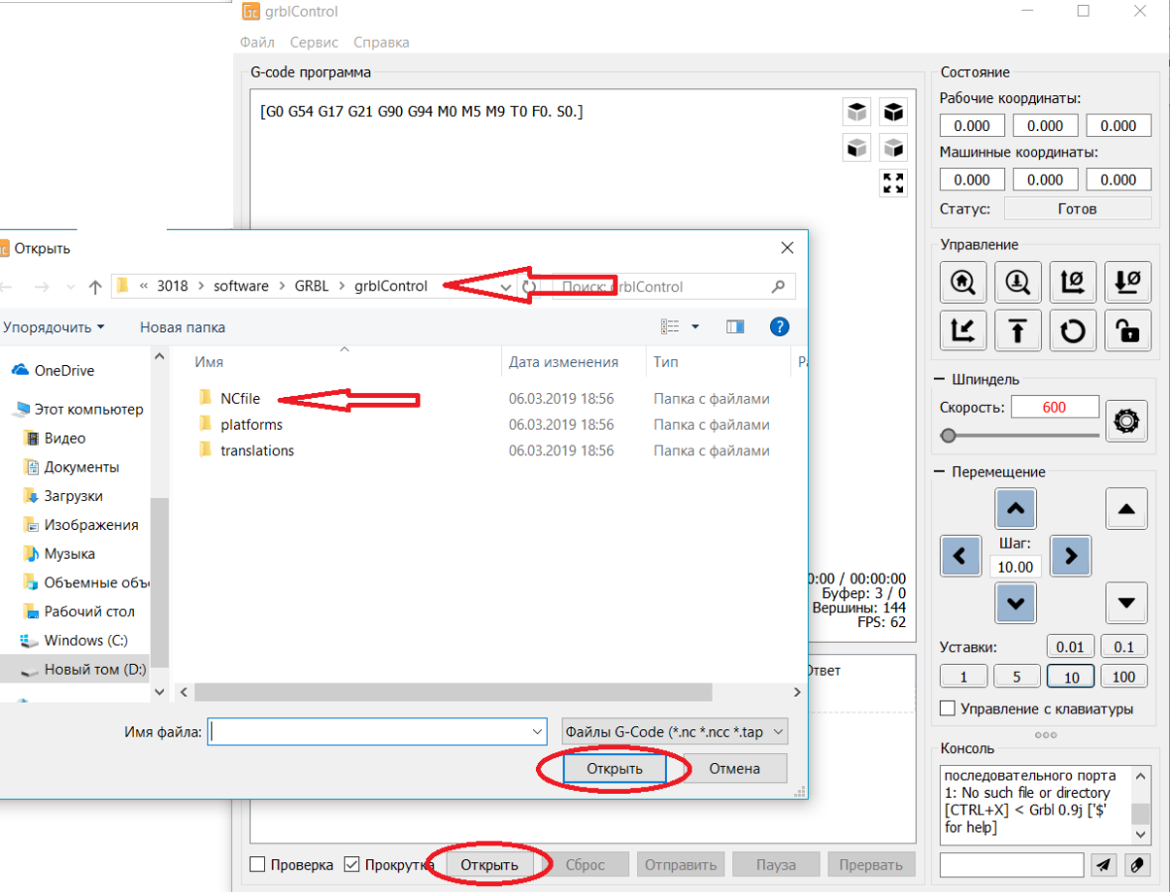Click the horizontal scrollbar in file list
The width and height of the screenshot is (1170, 893).
coord(453,693)
